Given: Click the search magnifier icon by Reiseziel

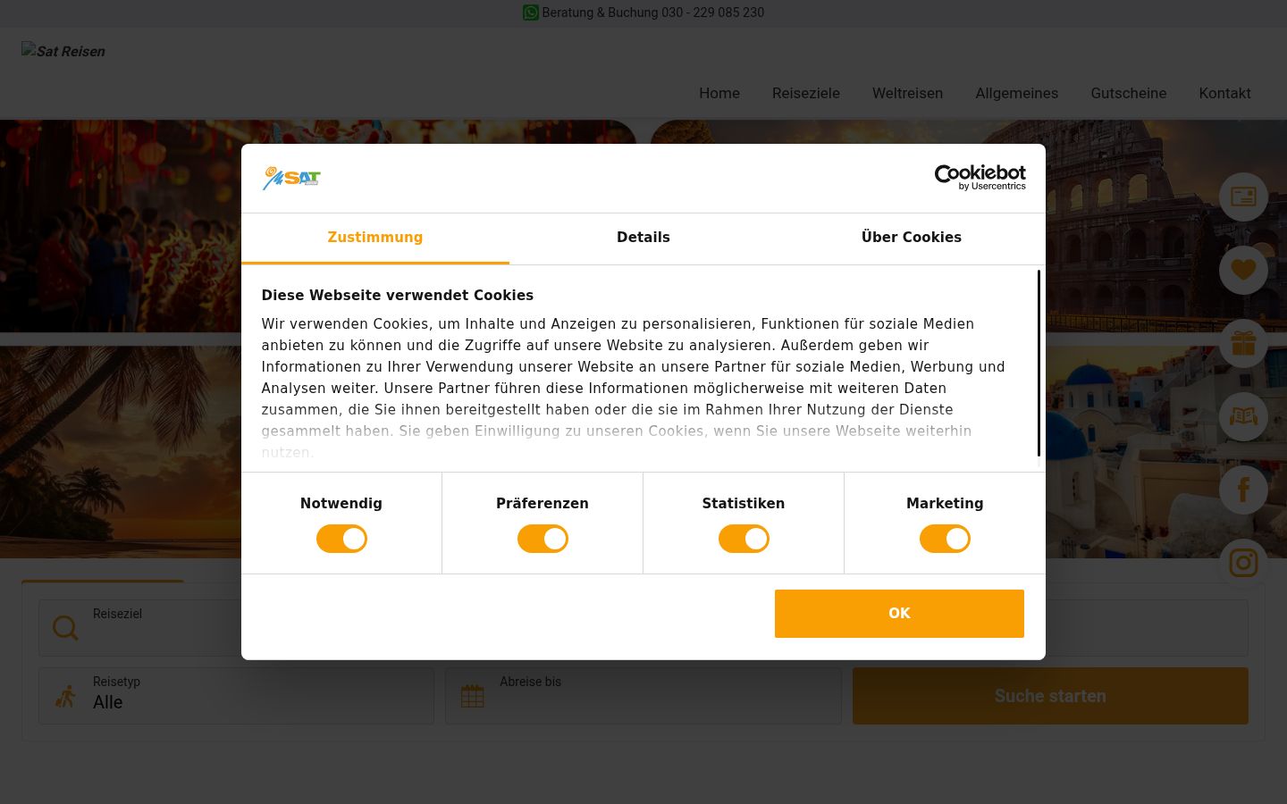Looking at the screenshot, I should [65, 627].
